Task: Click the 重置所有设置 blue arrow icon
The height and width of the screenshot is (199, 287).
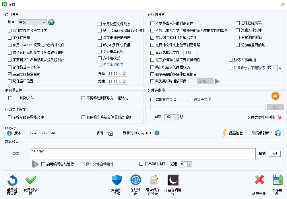Action: click(x=12, y=181)
